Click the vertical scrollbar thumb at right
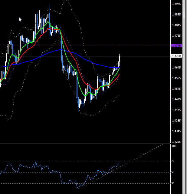Viewport: 187px width, 194px height. [184, 9]
